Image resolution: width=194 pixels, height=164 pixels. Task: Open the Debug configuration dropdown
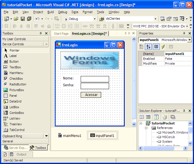click(x=95, y=19)
